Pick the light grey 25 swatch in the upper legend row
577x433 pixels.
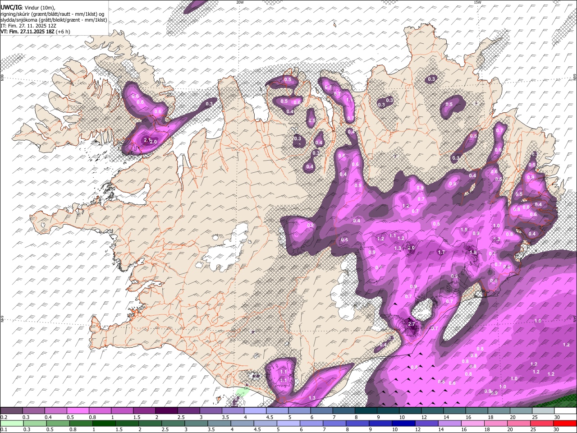tap(543, 411)
